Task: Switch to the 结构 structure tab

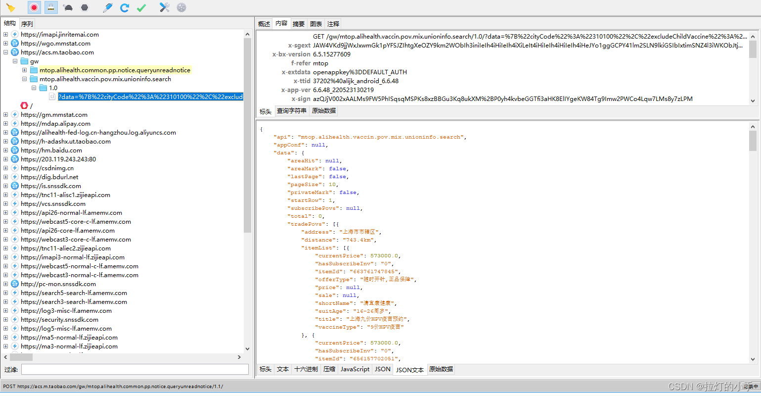Action: pyautogui.click(x=10, y=23)
